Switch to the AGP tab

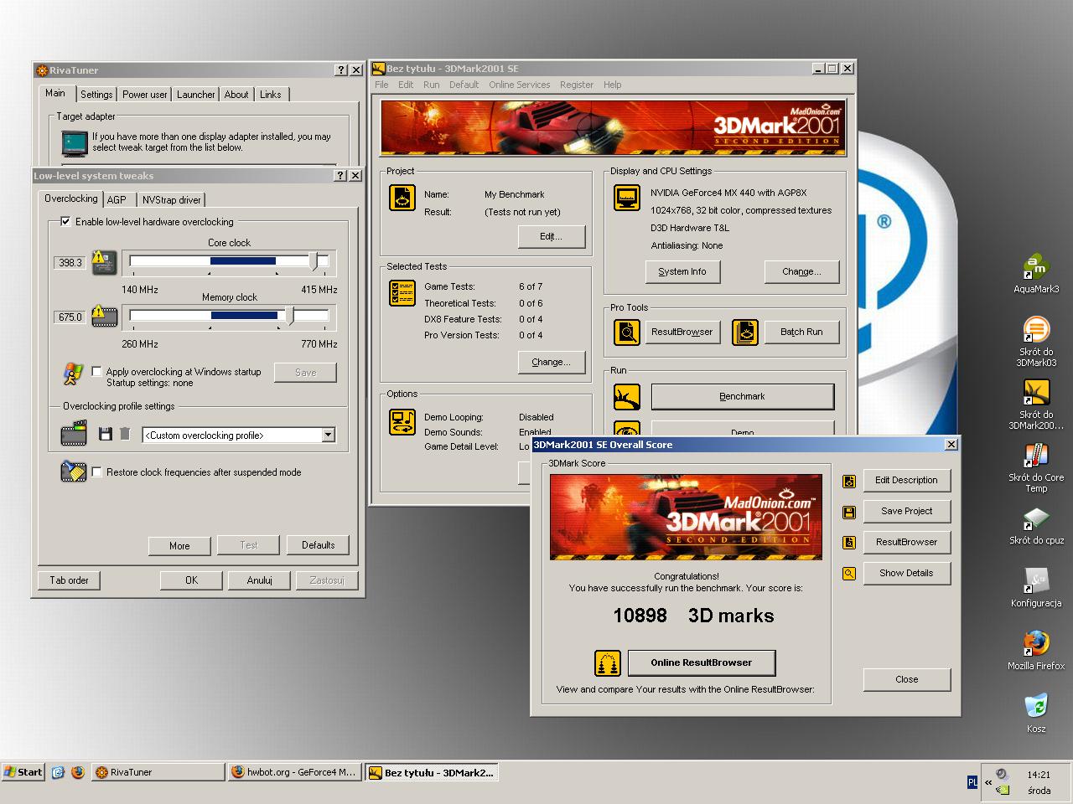click(117, 199)
